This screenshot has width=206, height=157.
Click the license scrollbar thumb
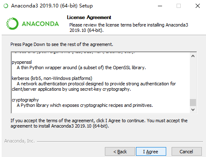point(193,102)
